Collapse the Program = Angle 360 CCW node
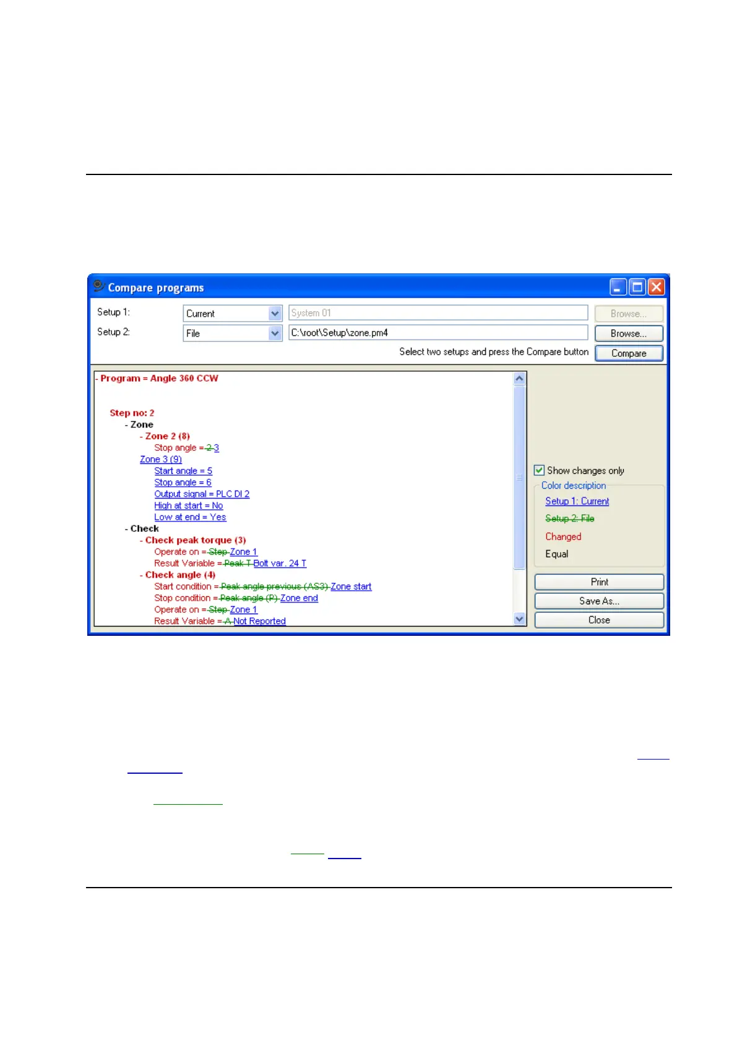The image size is (737, 1041). coord(97,378)
